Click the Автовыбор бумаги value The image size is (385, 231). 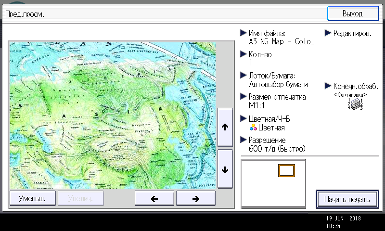click(x=279, y=84)
